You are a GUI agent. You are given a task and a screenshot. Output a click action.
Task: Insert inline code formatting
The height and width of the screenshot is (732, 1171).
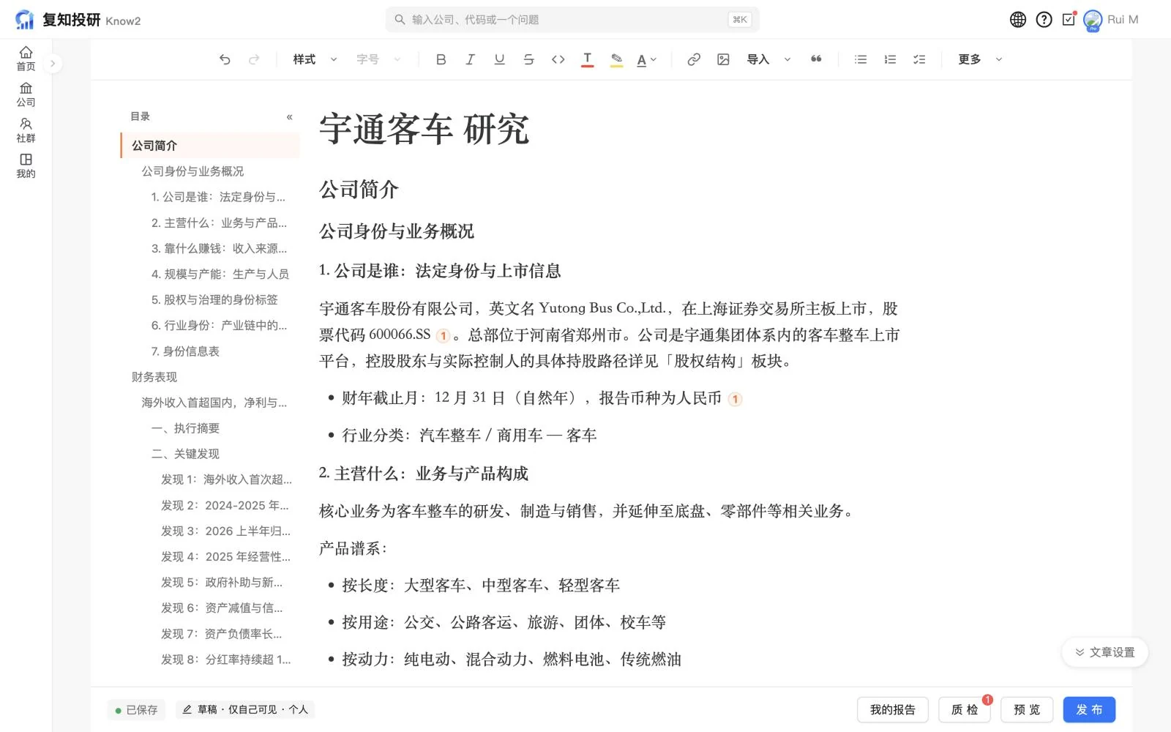point(558,59)
